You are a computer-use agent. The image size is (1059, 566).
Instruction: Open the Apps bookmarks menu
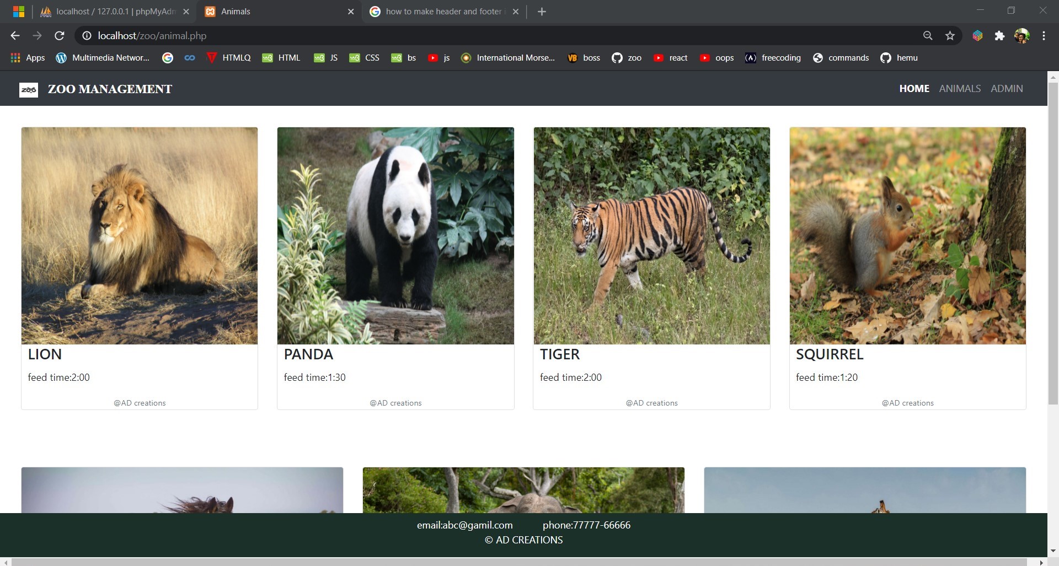point(27,57)
